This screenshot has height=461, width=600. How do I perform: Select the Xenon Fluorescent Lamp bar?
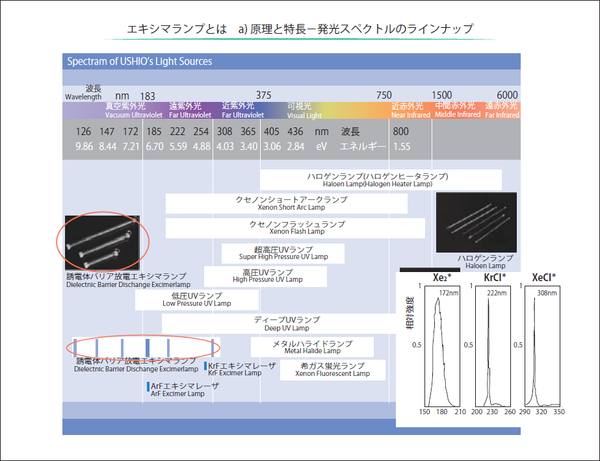click(332, 370)
